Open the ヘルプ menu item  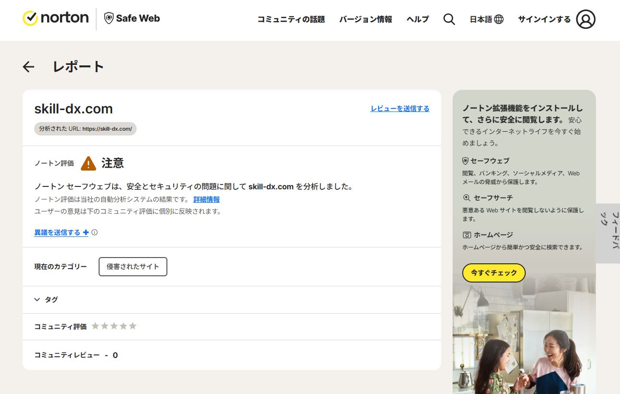(x=418, y=19)
